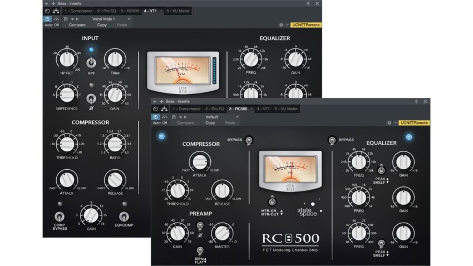Go to next preset in VT1 window

77,19
